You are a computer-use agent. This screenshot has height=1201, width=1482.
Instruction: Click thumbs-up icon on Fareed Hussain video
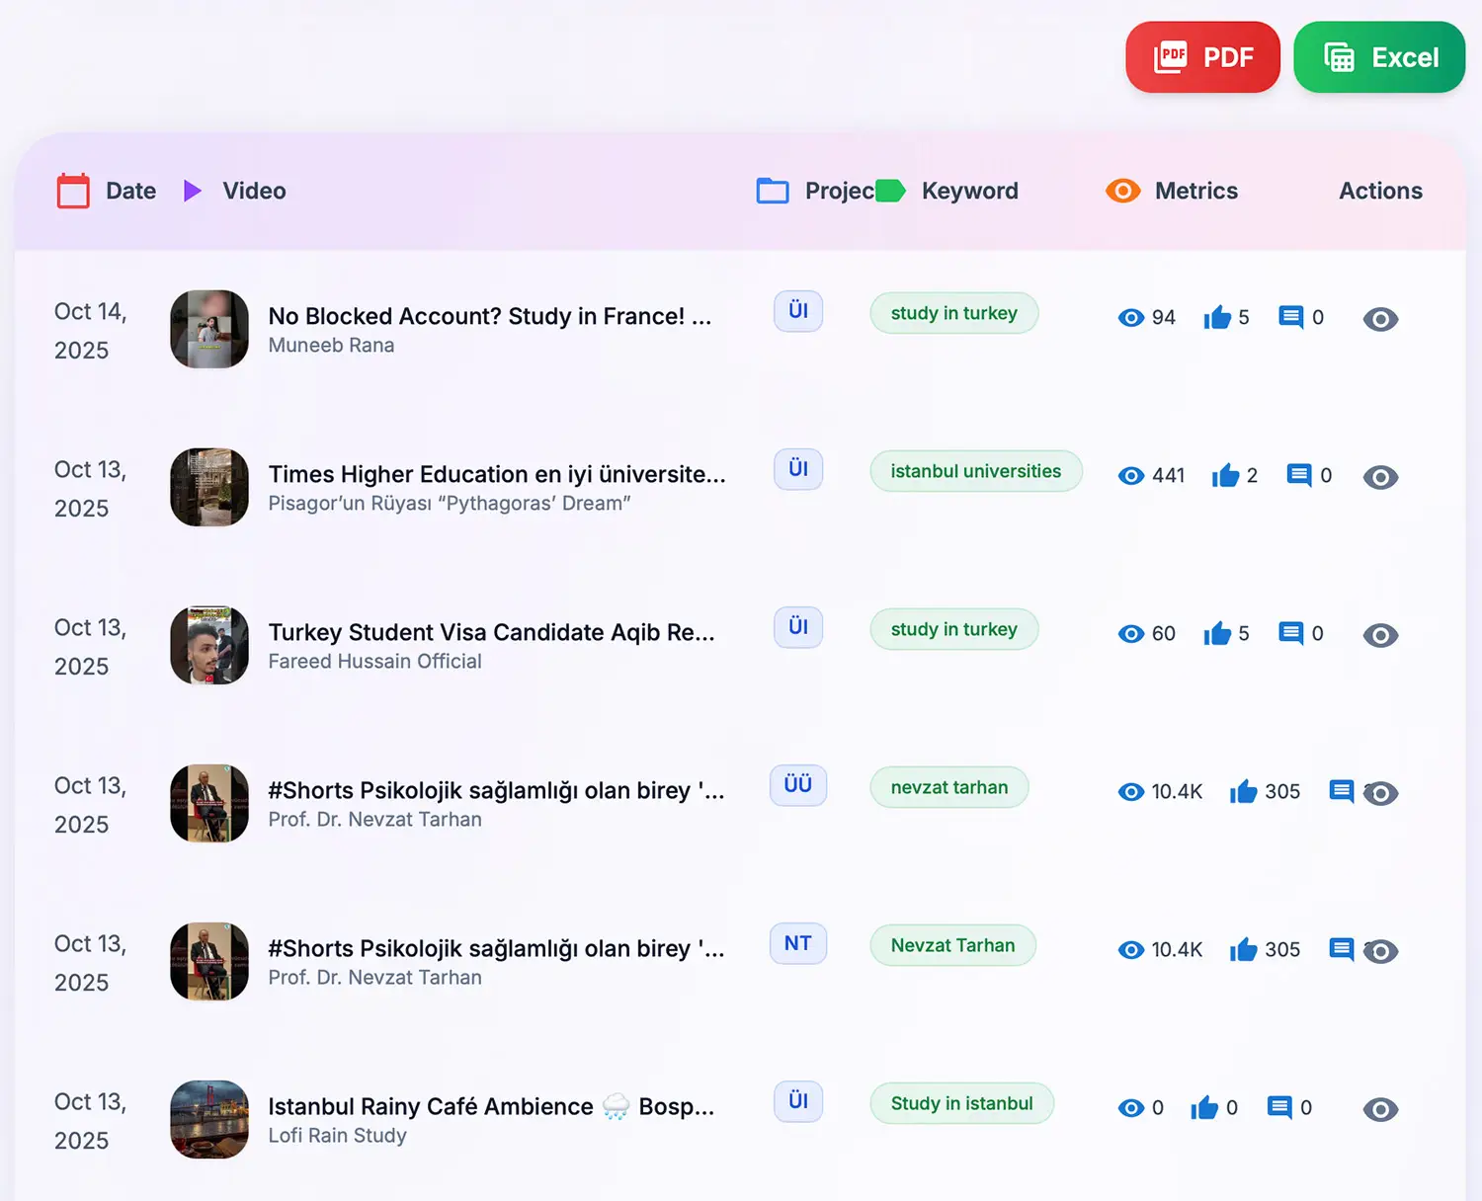[x=1217, y=633]
